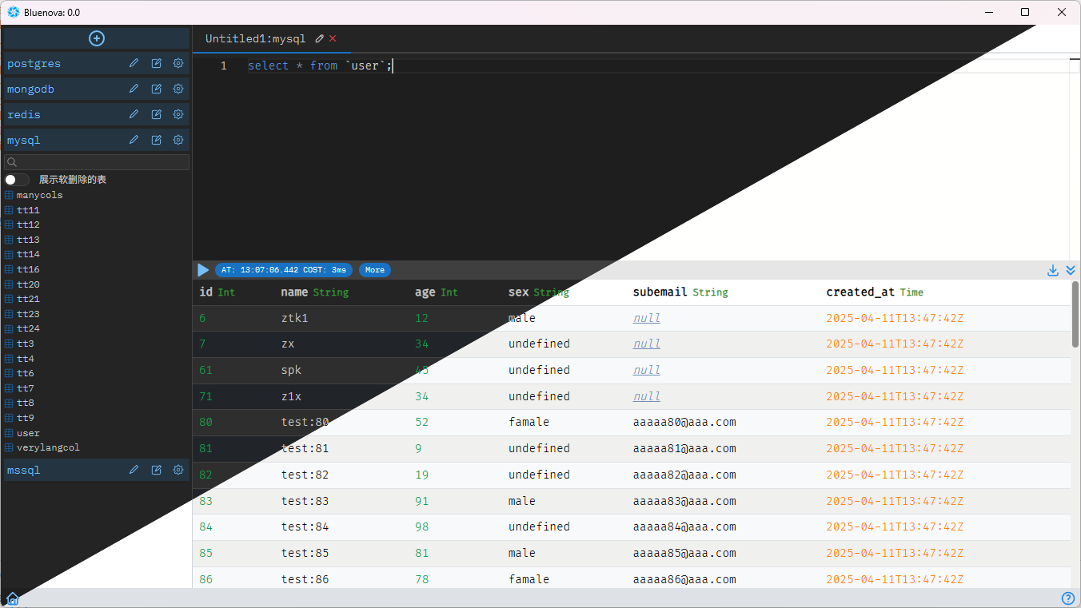
Task: Open gear settings for redis connection
Action: (x=178, y=114)
